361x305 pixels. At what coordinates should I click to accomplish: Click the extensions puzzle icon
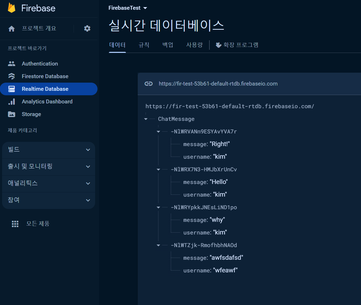point(218,45)
